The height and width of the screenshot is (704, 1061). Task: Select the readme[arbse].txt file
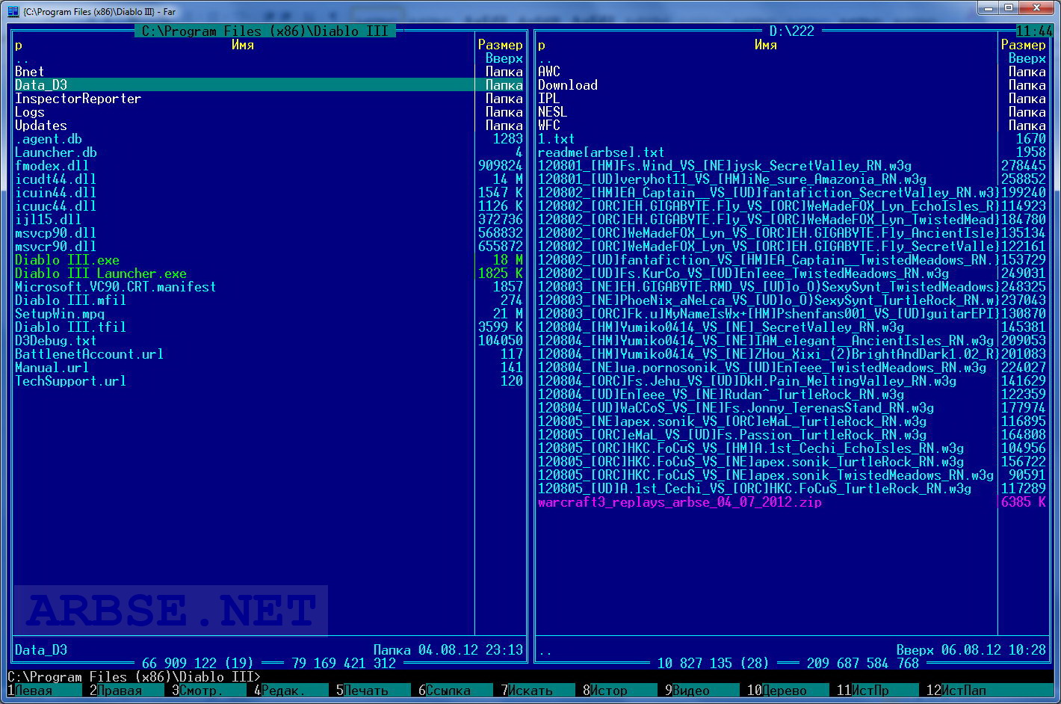click(601, 152)
